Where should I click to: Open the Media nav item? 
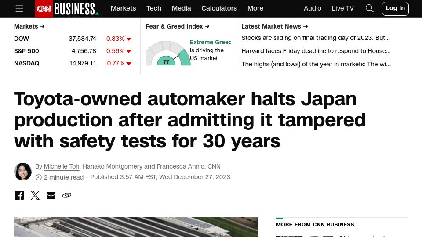point(182,8)
